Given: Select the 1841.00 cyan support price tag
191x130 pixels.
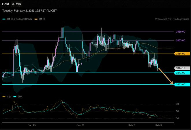Looking at the screenshot, I should (182, 73).
